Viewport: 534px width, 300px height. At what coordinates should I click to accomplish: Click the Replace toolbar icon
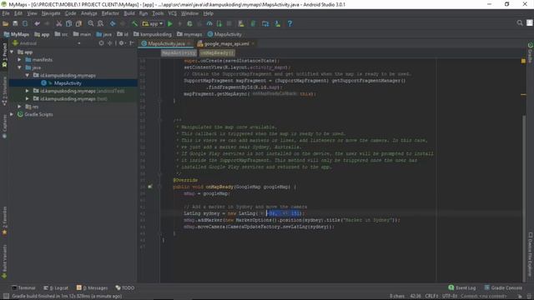point(100,23)
